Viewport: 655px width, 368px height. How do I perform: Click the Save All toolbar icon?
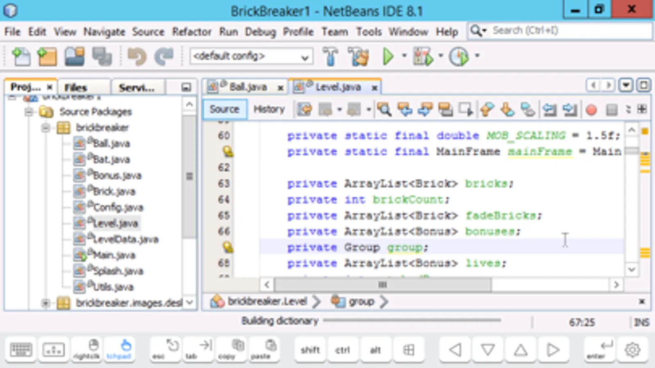[x=102, y=56]
